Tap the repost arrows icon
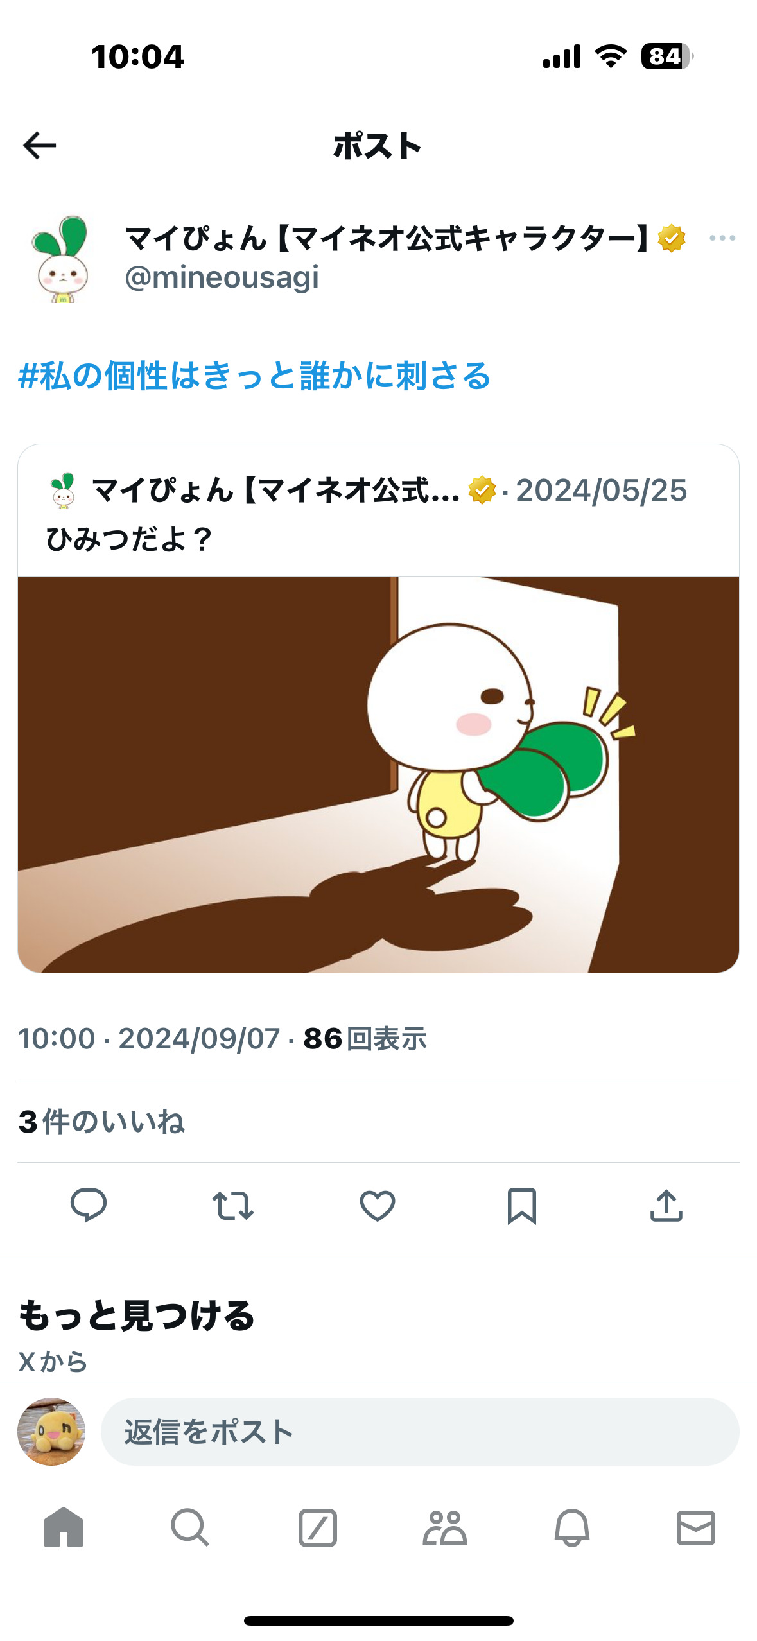Image resolution: width=757 pixels, height=1641 pixels. [233, 1205]
